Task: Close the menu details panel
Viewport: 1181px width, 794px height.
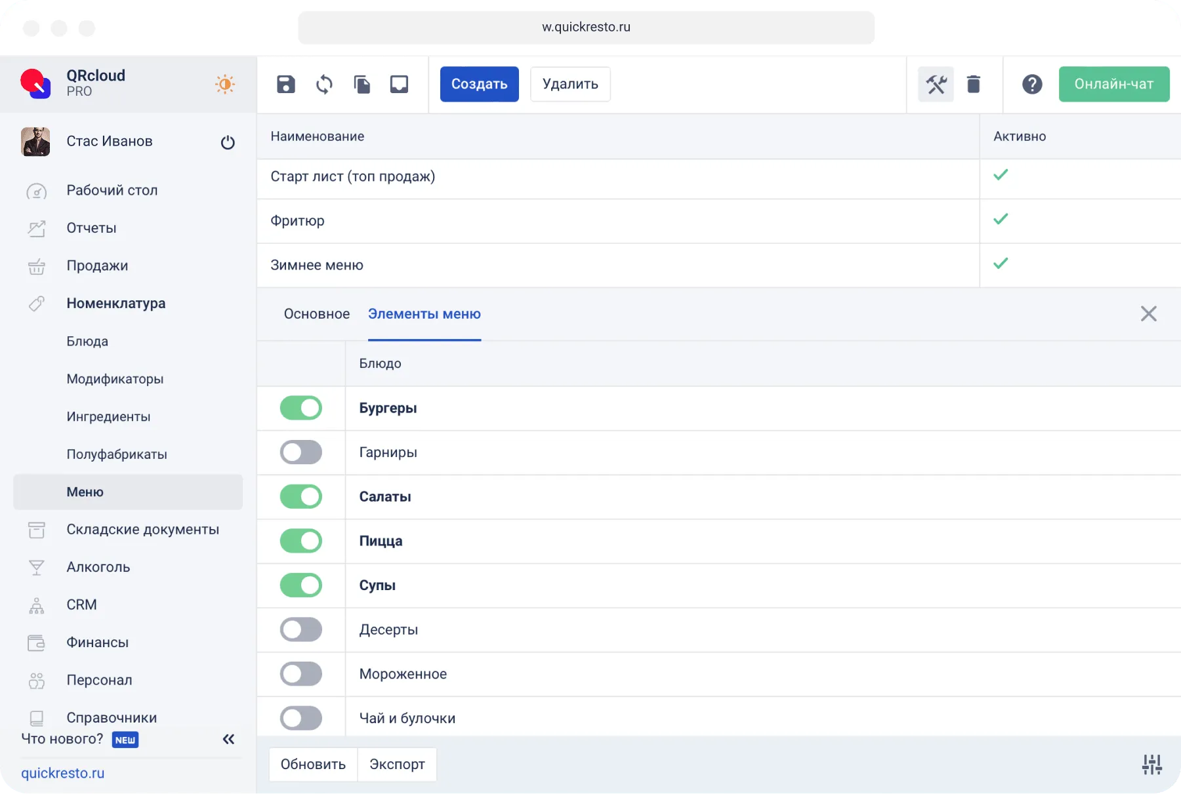Action: tap(1148, 314)
